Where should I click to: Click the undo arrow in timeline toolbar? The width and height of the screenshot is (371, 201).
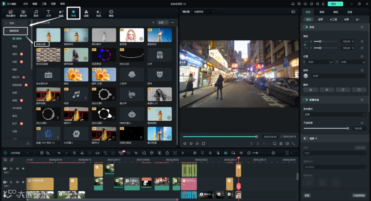click(x=59, y=153)
